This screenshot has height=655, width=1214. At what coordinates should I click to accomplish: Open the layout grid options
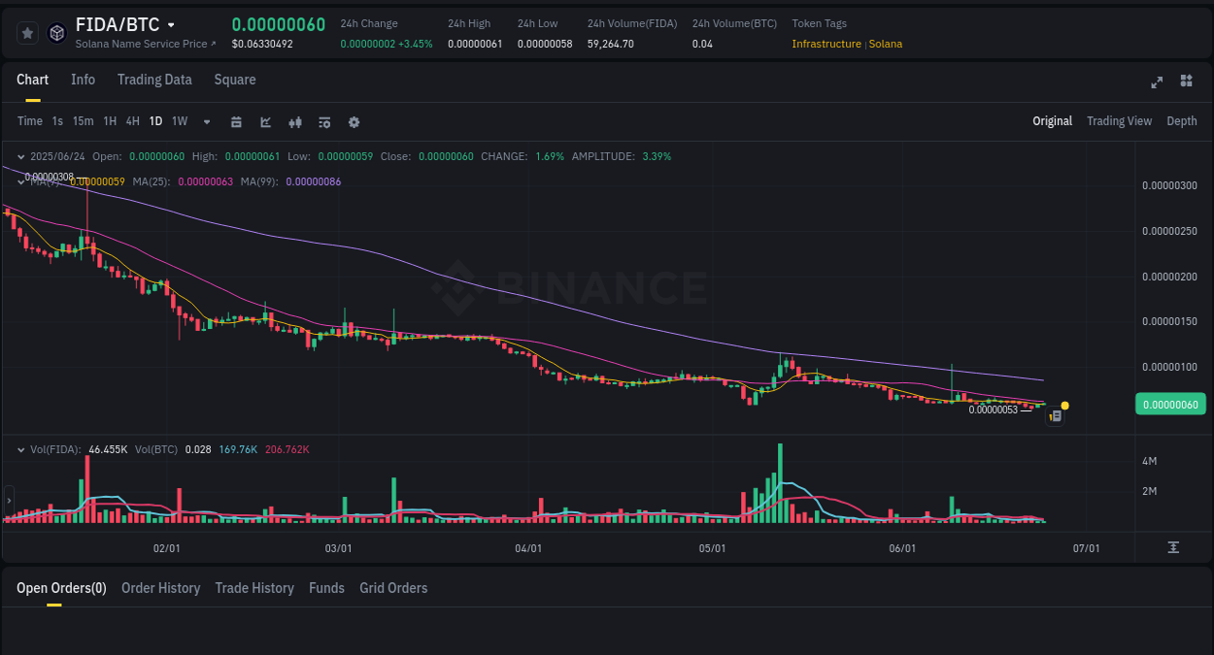pos(1186,82)
